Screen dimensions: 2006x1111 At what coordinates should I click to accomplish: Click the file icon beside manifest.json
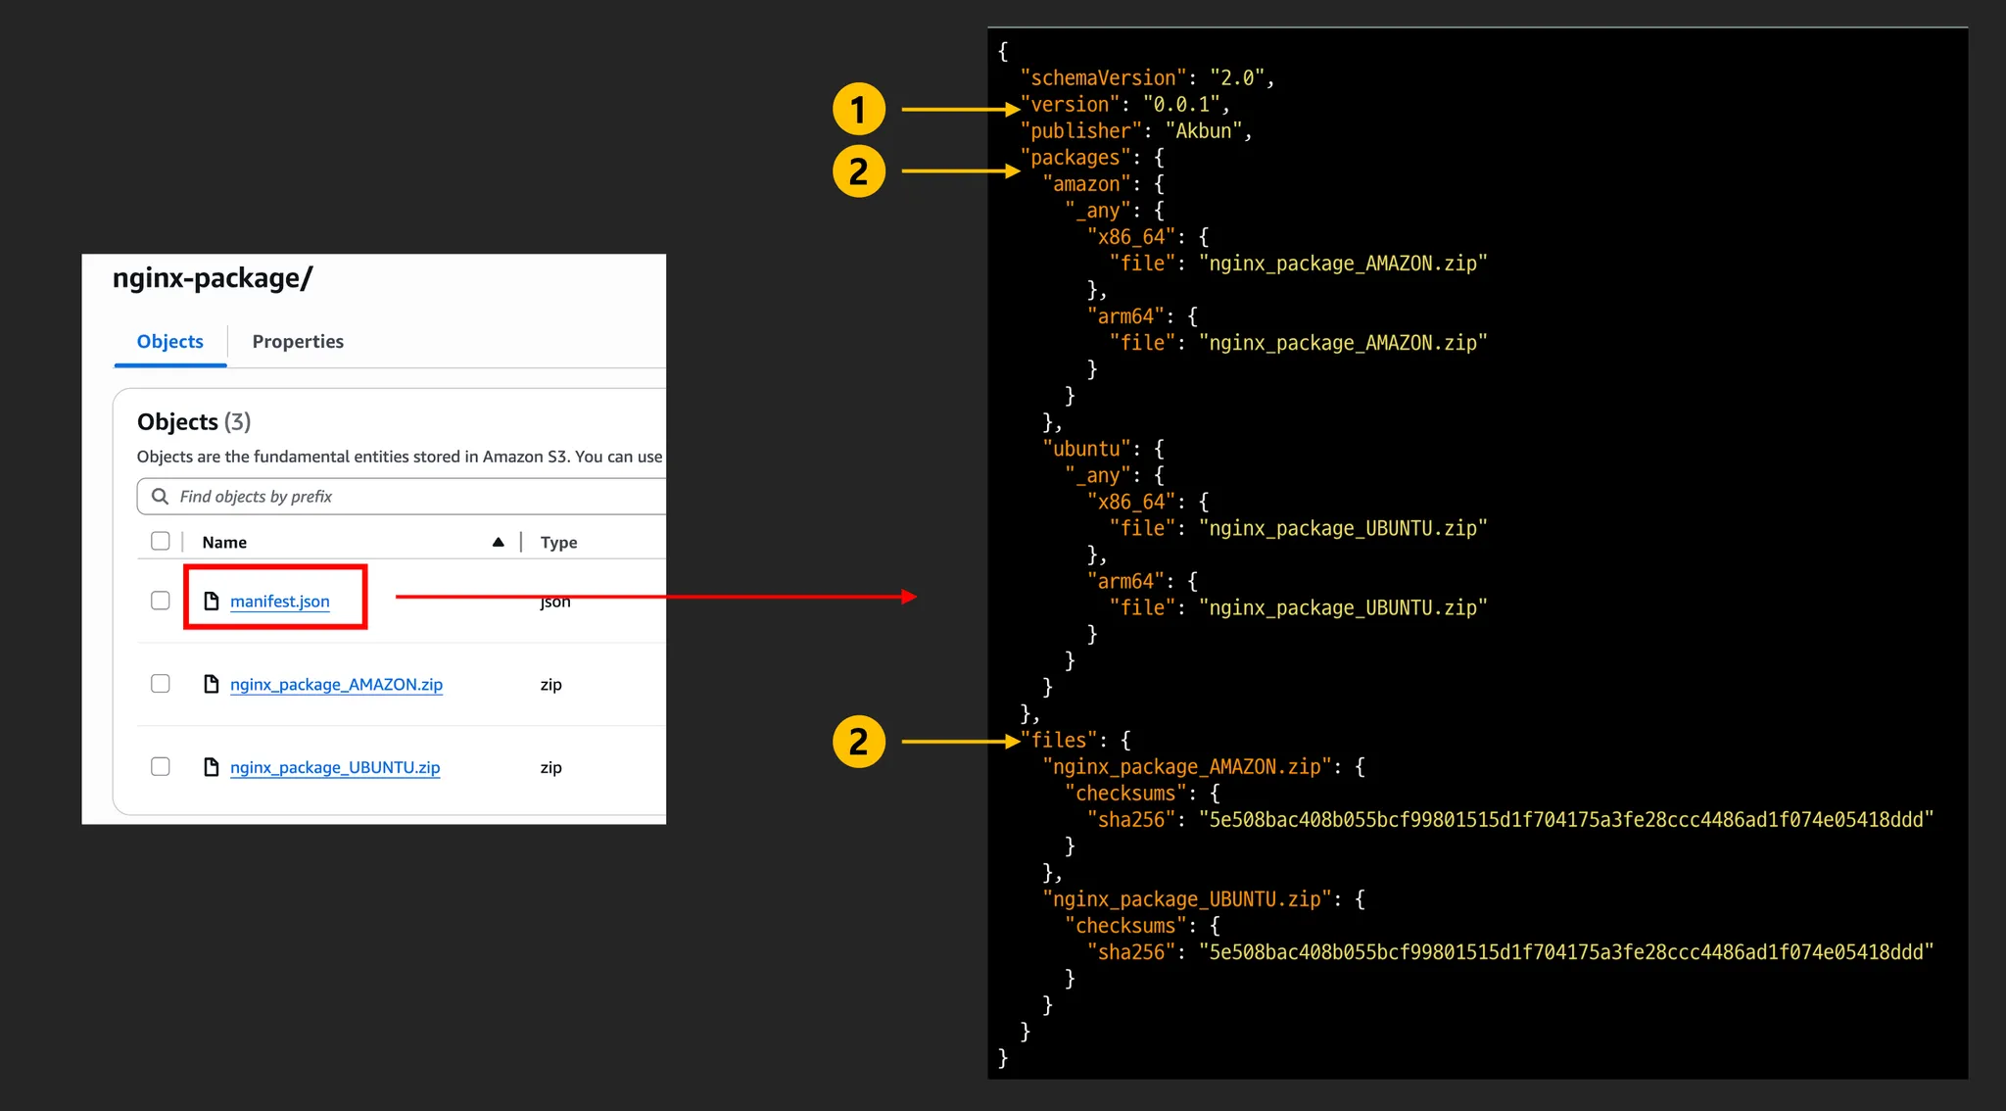click(211, 601)
